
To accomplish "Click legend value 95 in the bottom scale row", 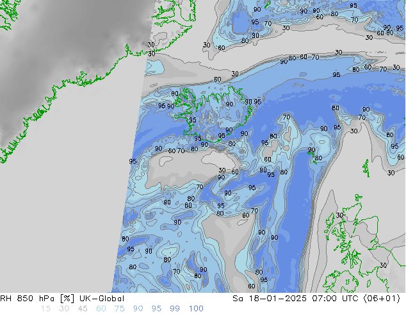I will (x=156, y=309).
